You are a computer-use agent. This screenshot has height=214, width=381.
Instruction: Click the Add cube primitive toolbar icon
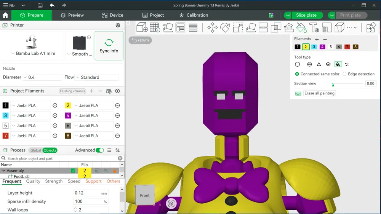pyautogui.click(x=142, y=27)
